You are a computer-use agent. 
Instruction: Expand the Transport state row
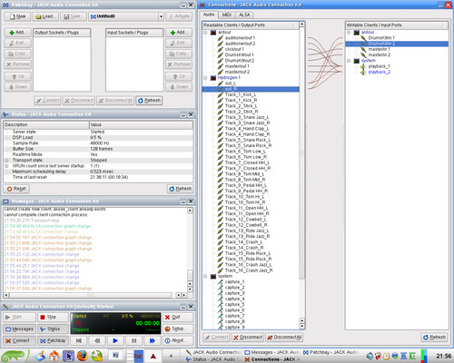point(6,161)
